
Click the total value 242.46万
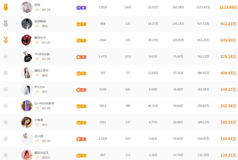(x=228, y=106)
